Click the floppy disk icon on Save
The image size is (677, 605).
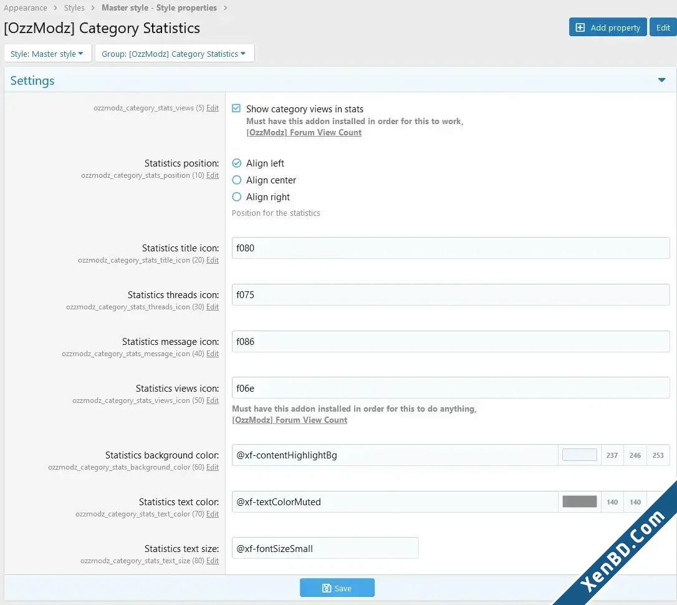coord(327,588)
